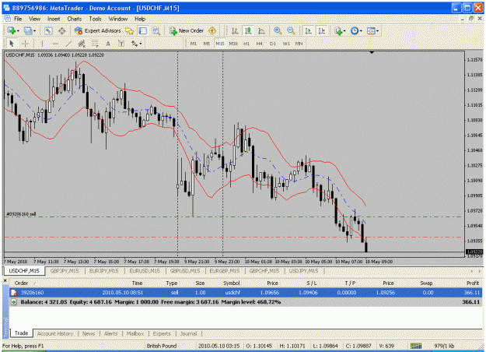The image size is (486, 352).
Task: Select the Text Label tool
Action: click(x=121, y=44)
